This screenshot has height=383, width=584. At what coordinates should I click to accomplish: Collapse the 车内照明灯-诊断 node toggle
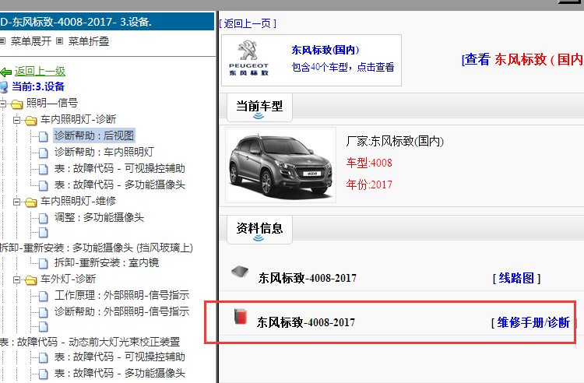[x=17, y=120]
